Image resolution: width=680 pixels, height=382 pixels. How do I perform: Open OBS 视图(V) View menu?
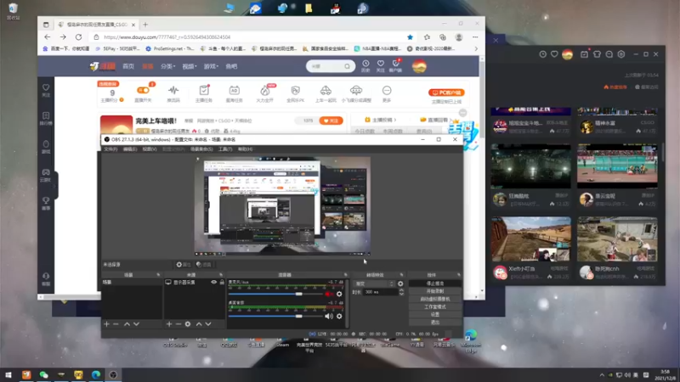[x=150, y=149]
